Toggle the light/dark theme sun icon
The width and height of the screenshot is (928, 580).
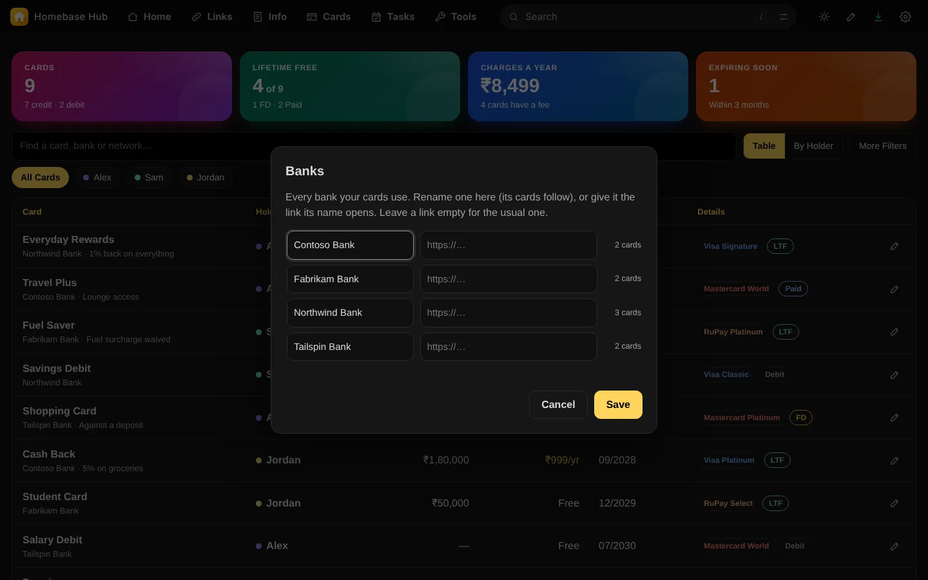coord(824,17)
